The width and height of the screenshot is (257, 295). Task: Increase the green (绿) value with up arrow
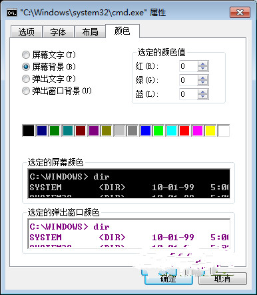click(202, 78)
